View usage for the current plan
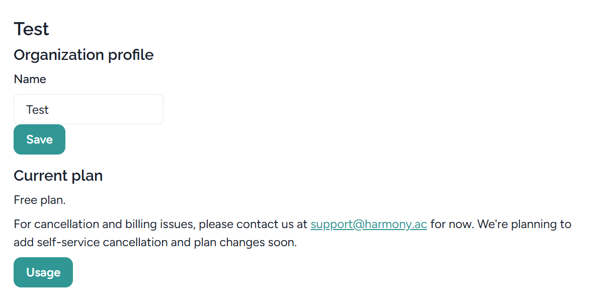The width and height of the screenshot is (590, 295). 43,272
